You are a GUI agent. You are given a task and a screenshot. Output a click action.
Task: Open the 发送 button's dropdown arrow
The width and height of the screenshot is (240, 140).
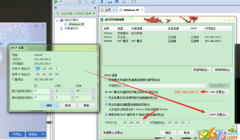[x=43, y=134]
